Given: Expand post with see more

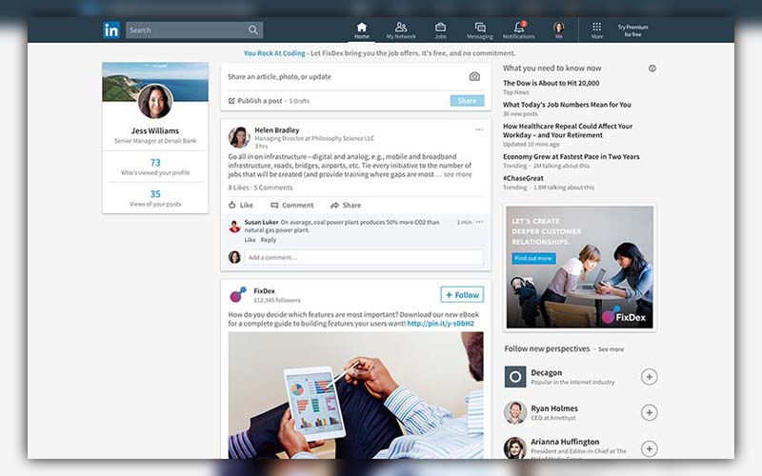Looking at the screenshot, I should point(457,174).
